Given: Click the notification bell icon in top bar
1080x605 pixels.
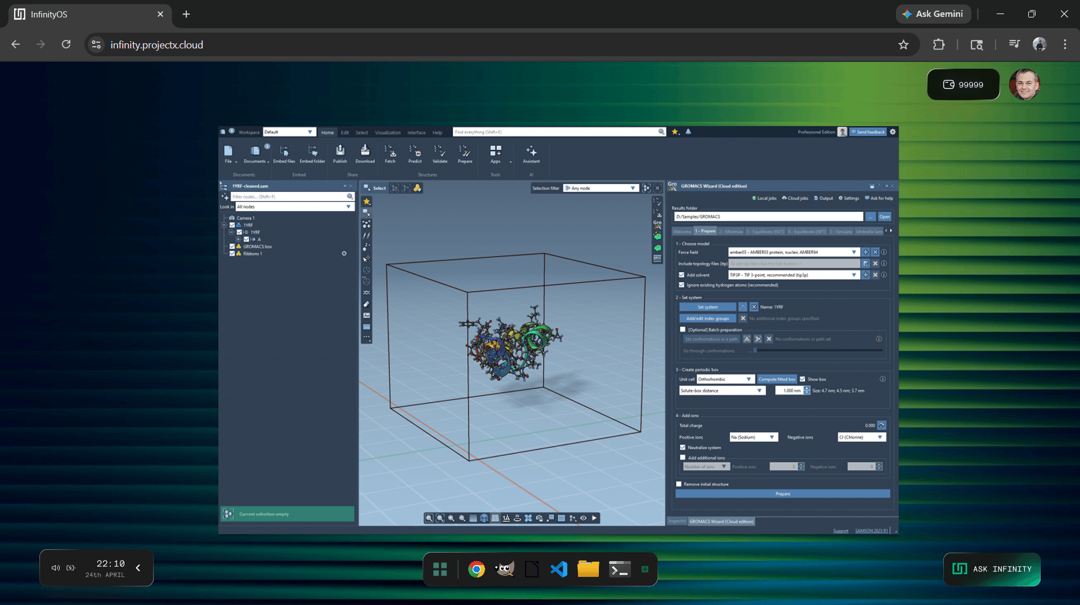Looking at the screenshot, I should [x=688, y=132].
